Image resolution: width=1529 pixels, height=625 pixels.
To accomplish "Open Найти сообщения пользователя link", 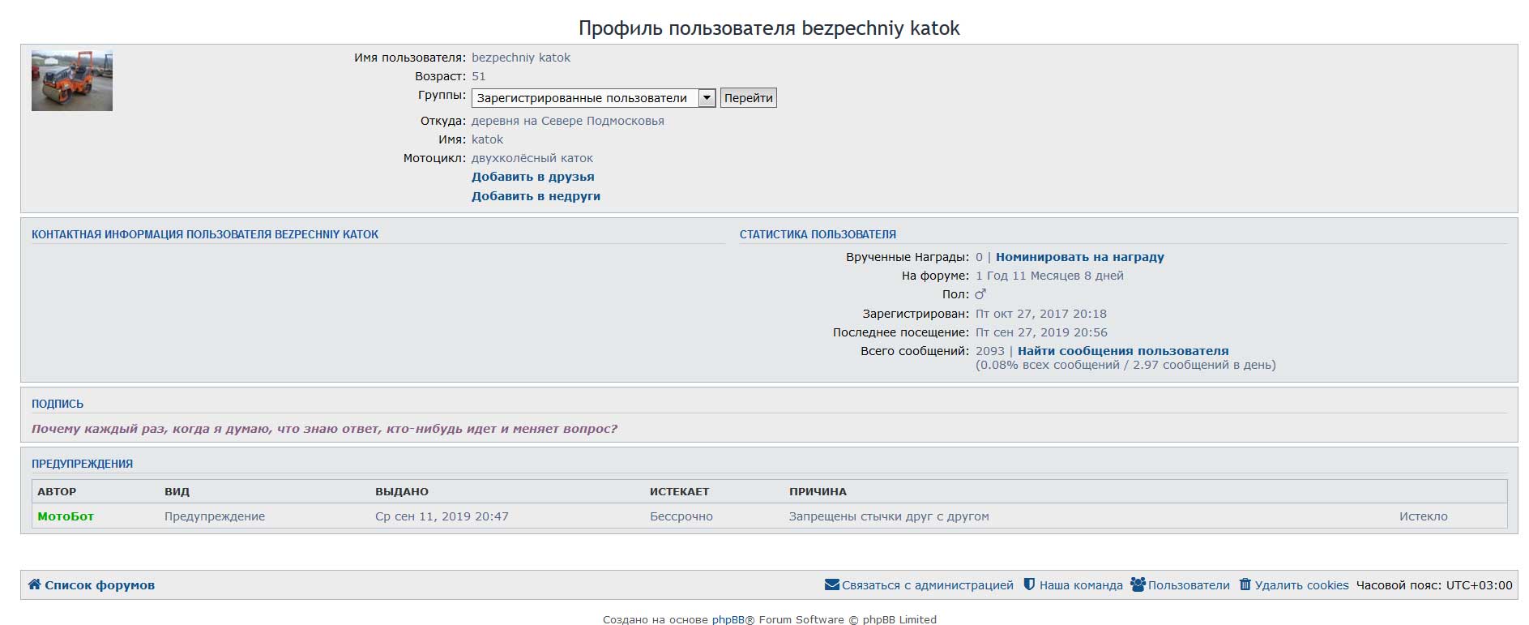I will coord(1122,351).
